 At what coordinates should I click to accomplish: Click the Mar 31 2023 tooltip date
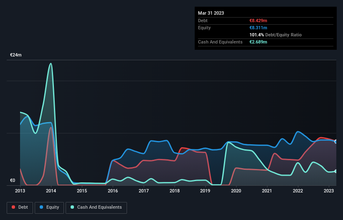(211, 13)
